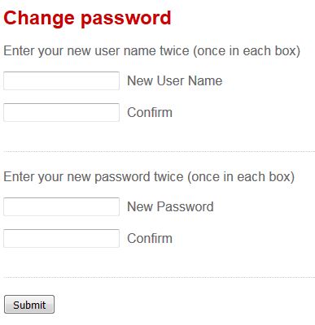Select the user name Confirm text box
This screenshot has height=325, width=315.
(x=61, y=112)
